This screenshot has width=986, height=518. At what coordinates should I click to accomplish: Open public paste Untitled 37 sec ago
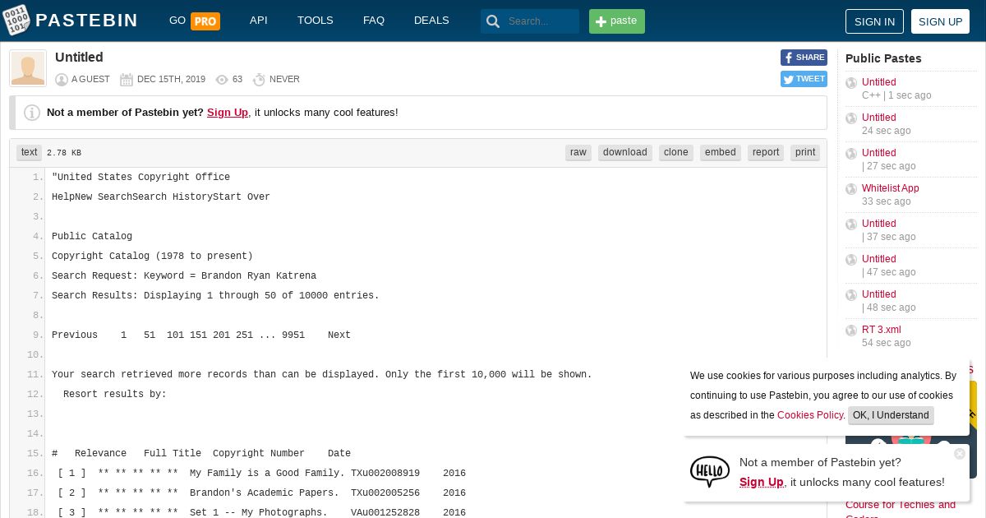point(878,224)
